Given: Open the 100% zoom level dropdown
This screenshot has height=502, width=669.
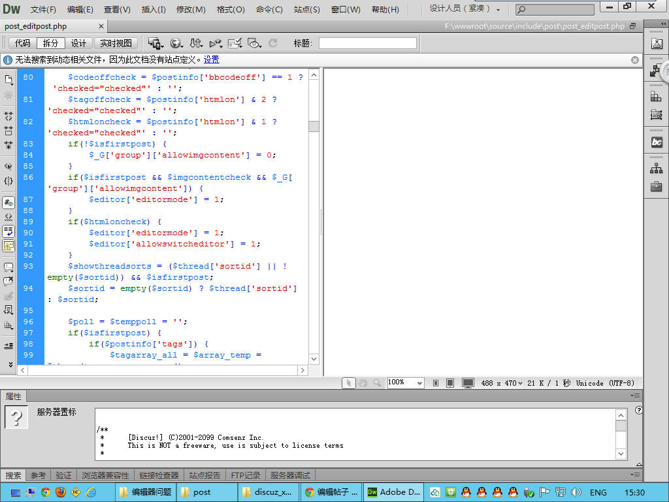Looking at the screenshot, I should (405, 383).
